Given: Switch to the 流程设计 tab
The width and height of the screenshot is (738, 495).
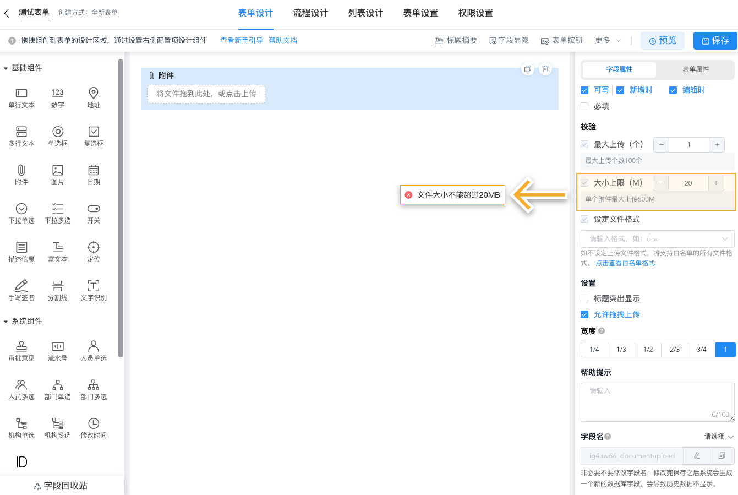Looking at the screenshot, I should pyautogui.click(x=311, y=13).
